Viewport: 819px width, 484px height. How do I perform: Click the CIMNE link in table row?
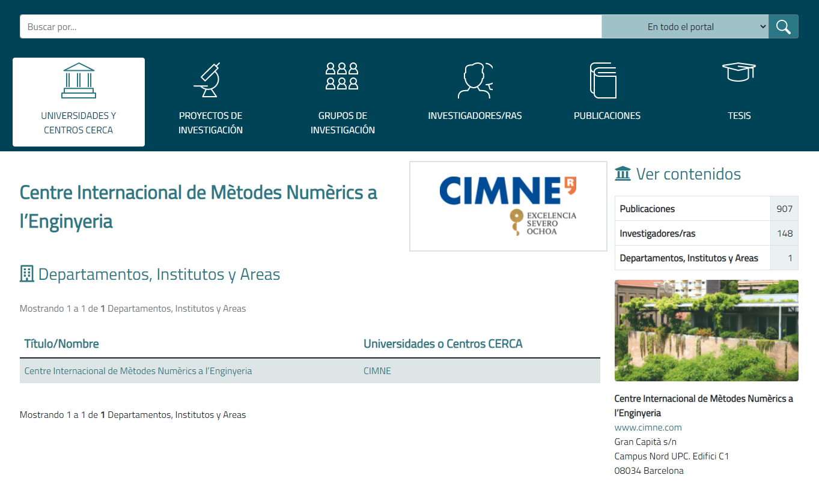coord(377,371)
